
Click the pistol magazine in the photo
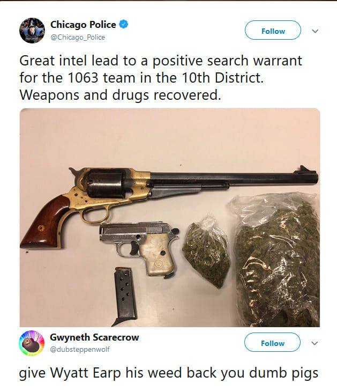125,296
